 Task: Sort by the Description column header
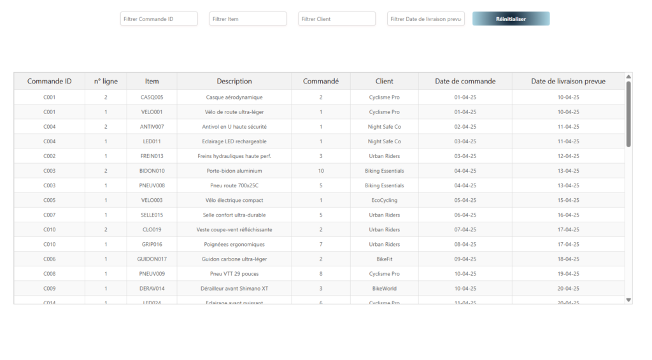click(x=234, y=81)
